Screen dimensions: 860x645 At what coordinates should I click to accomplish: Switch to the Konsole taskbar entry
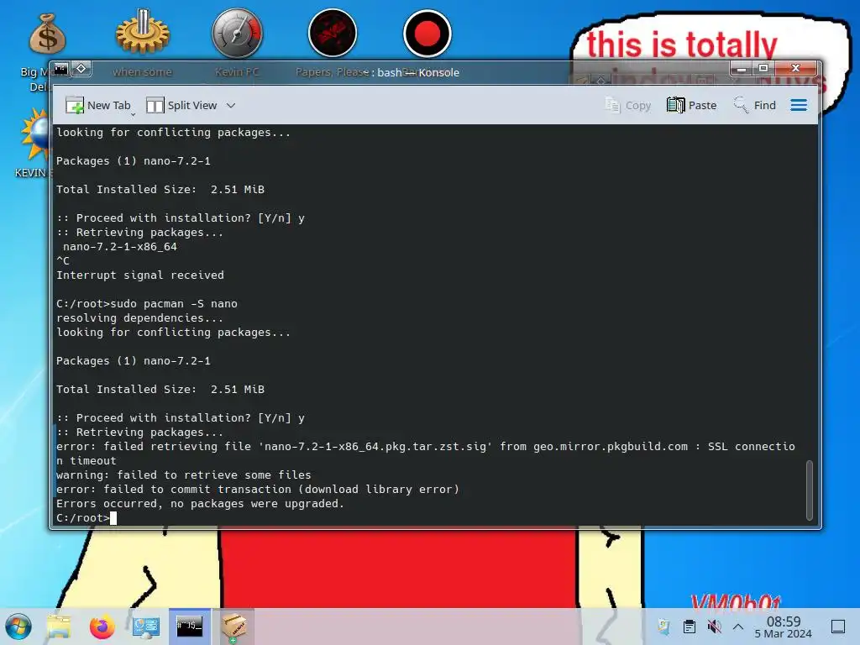tap(189, 627)
